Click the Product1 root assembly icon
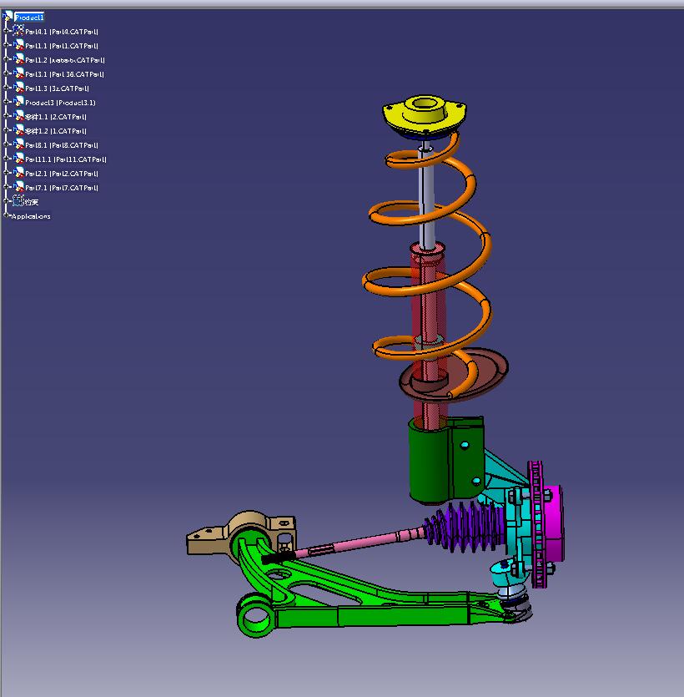Image resolution: width=684 pixels, height=697 pixels. coord(8,17)
